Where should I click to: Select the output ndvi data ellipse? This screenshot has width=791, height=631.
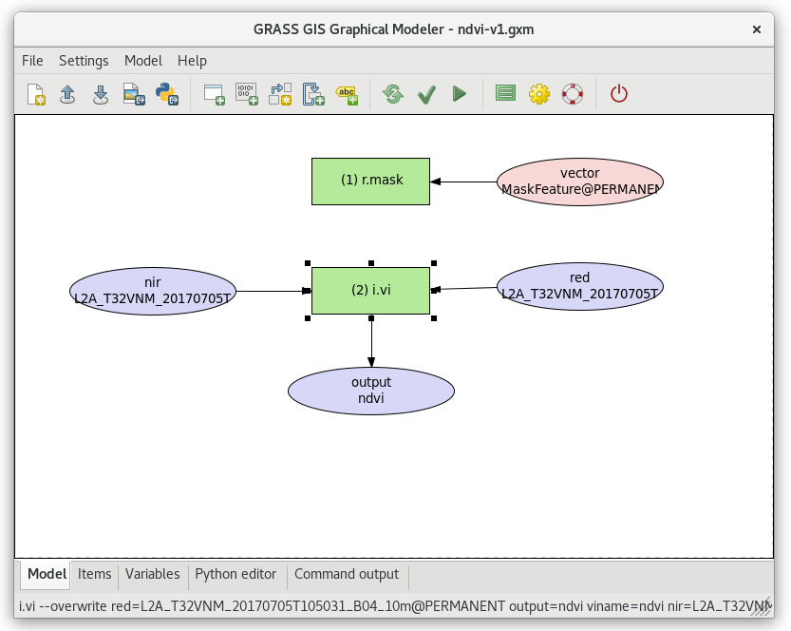click(x=371, y=391)
